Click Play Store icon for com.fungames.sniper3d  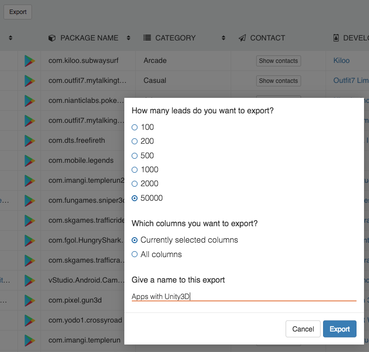coord(29,201)
